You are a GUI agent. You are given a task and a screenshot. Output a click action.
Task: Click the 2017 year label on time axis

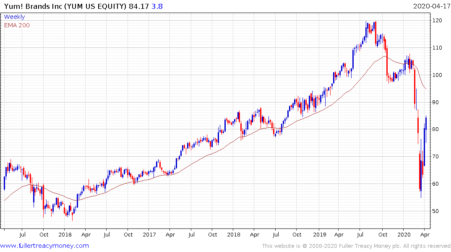[149, 235]
